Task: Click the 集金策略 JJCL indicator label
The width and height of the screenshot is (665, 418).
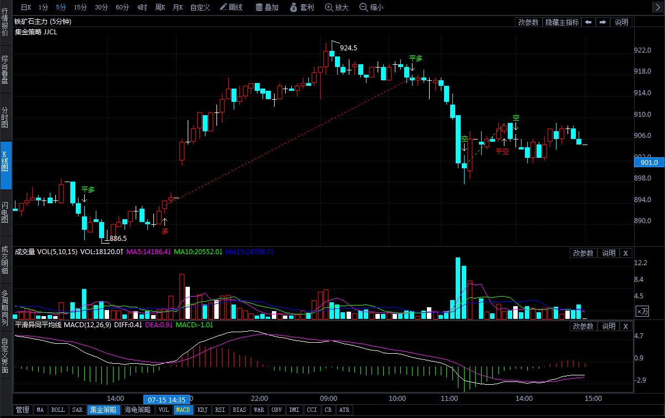Action: click(x=35, y=32)
